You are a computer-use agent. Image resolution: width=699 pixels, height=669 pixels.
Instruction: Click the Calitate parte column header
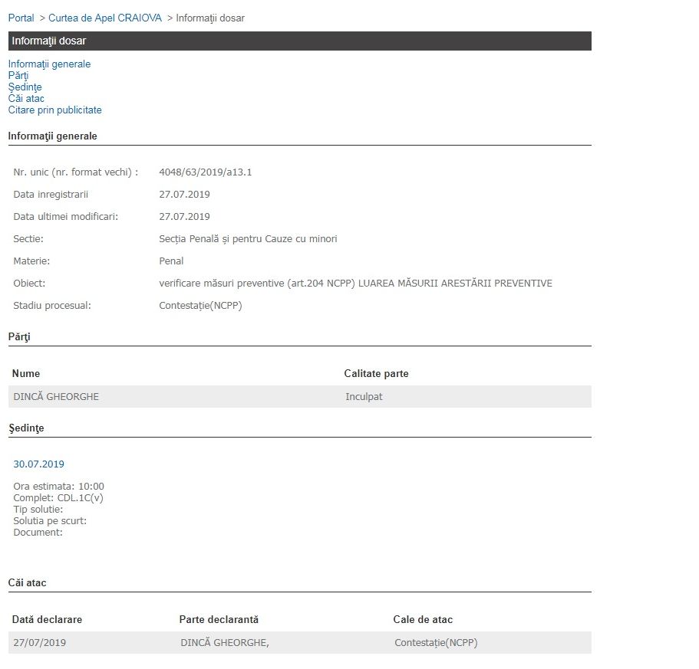(376, 374)
